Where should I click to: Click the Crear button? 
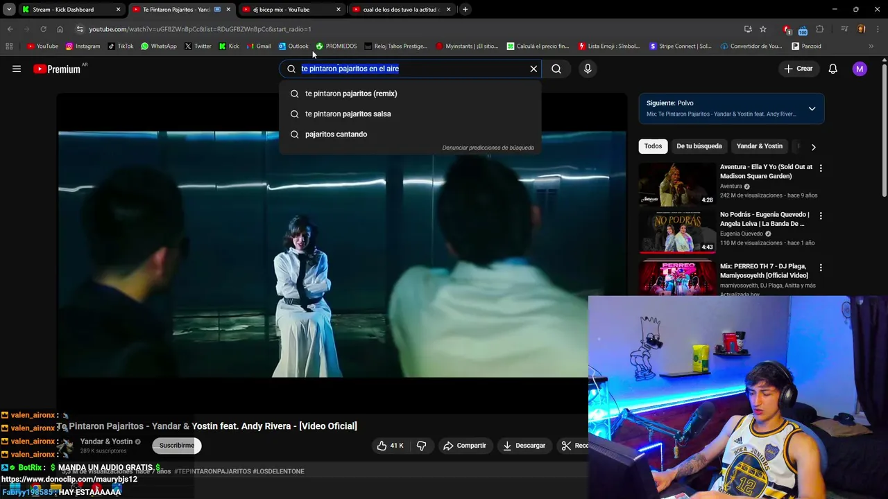(798, 69)
